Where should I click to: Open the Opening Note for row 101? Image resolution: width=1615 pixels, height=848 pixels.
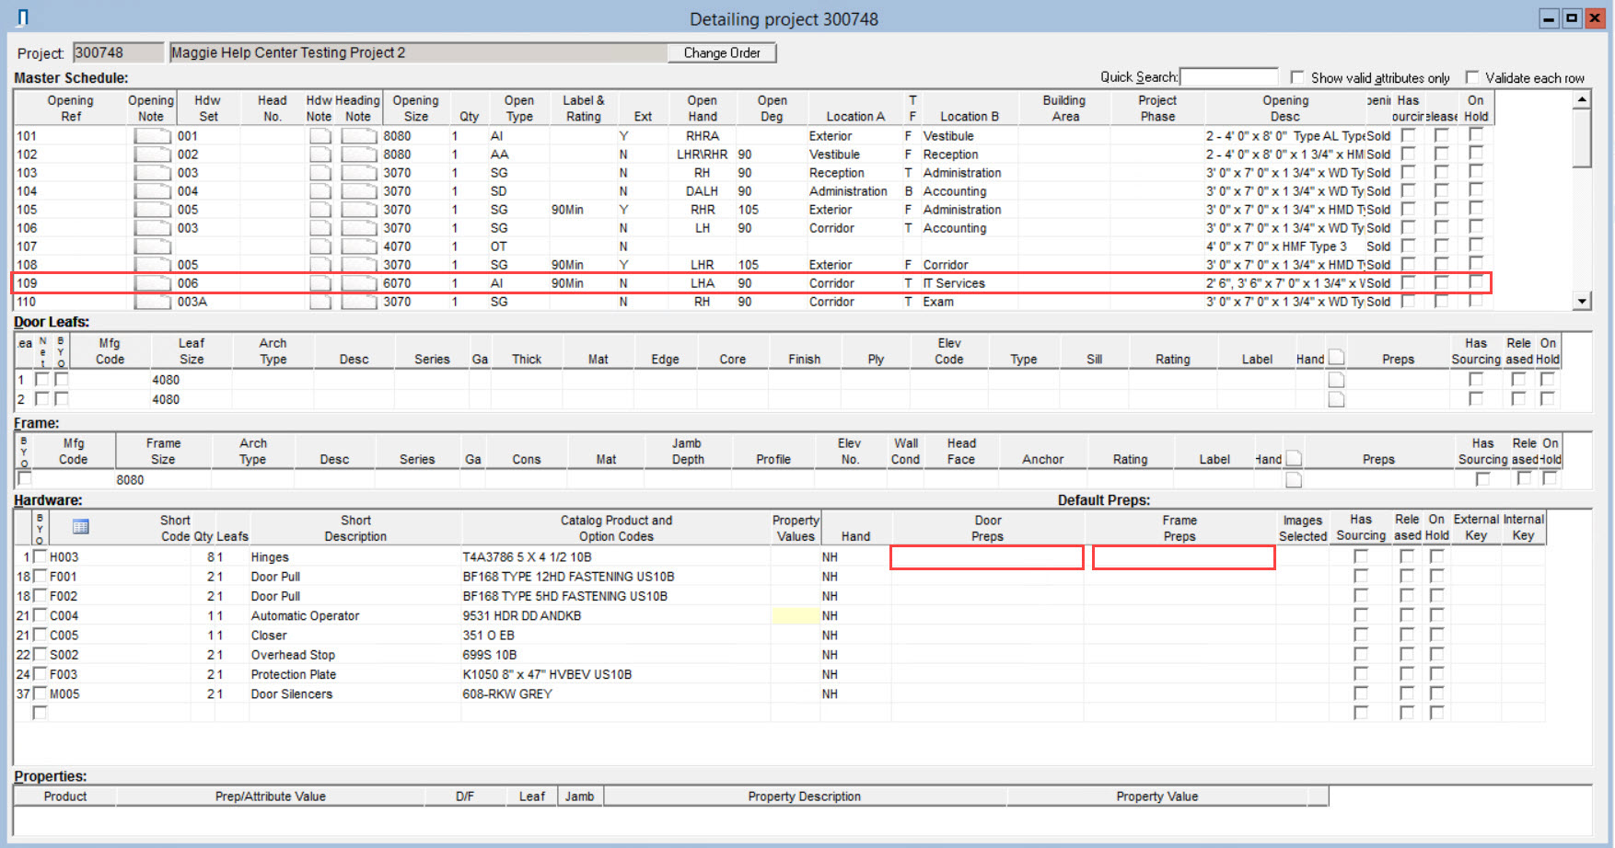(152, 136)
